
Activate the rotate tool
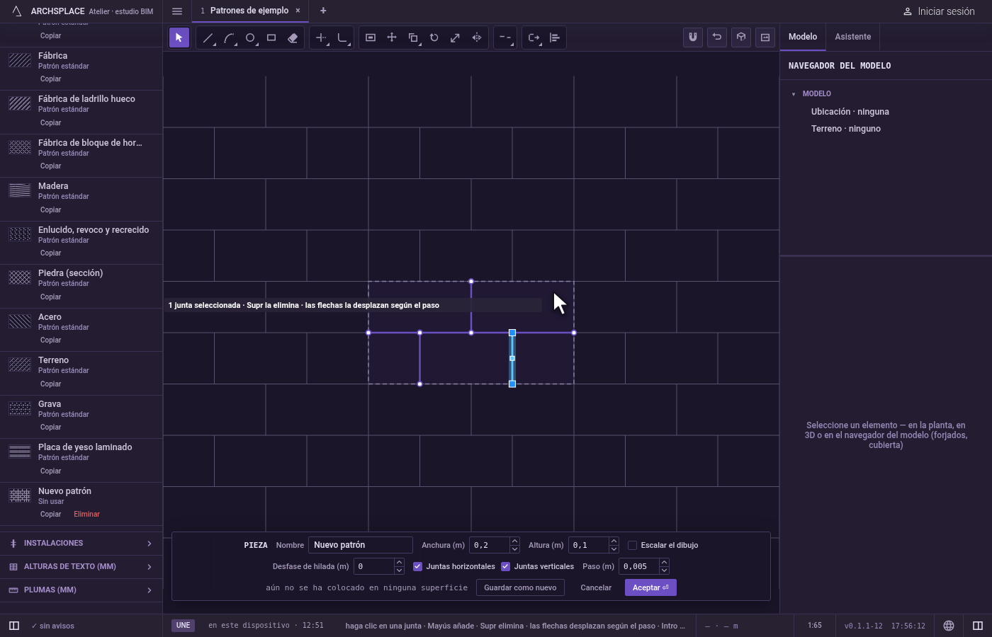click(434, 38)
